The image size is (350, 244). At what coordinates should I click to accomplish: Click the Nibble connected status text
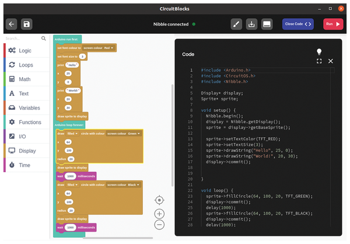tap(171, 24)
